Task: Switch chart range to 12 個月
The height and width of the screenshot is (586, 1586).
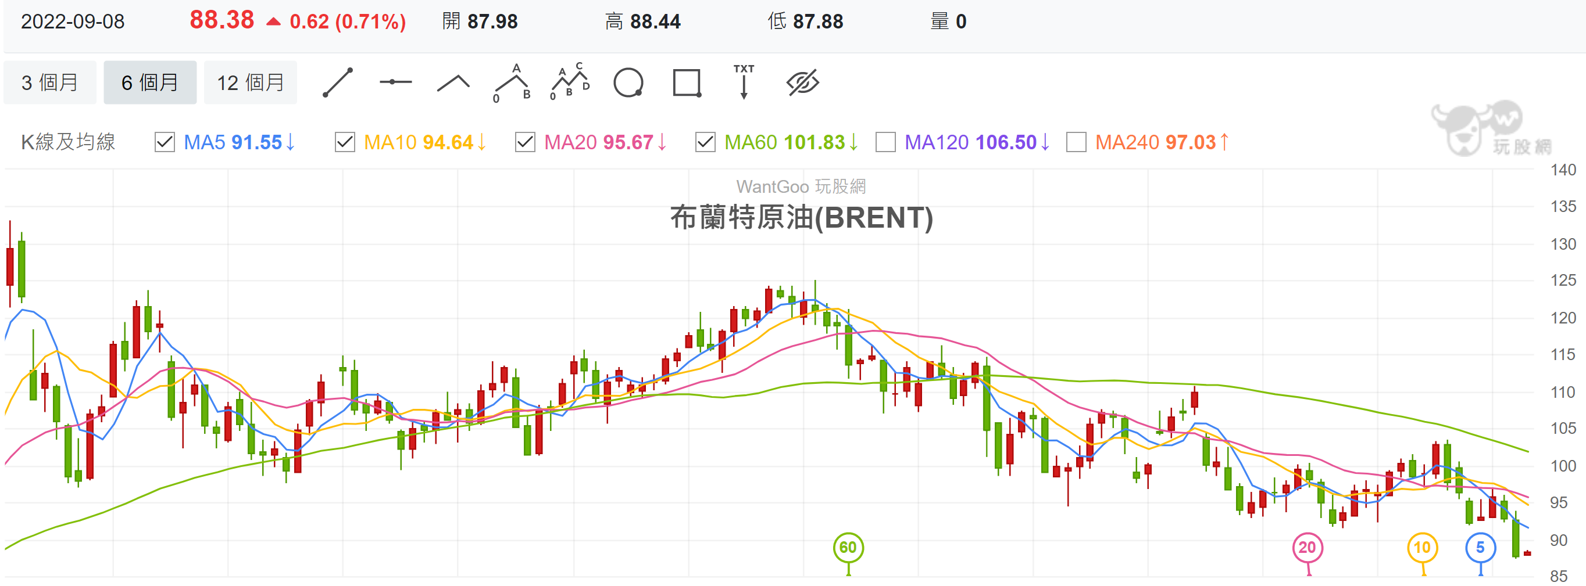Action: point(250,82)
